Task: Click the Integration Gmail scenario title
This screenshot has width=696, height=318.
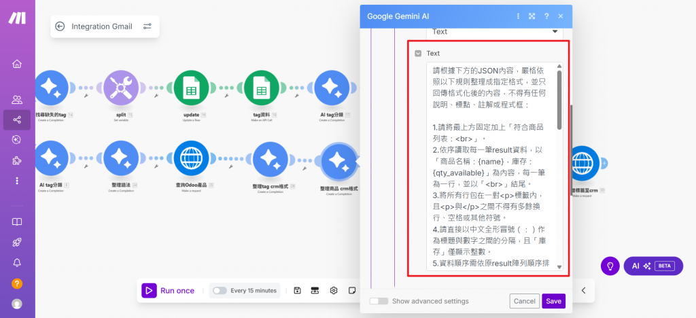Action: [x=102, y=26]
